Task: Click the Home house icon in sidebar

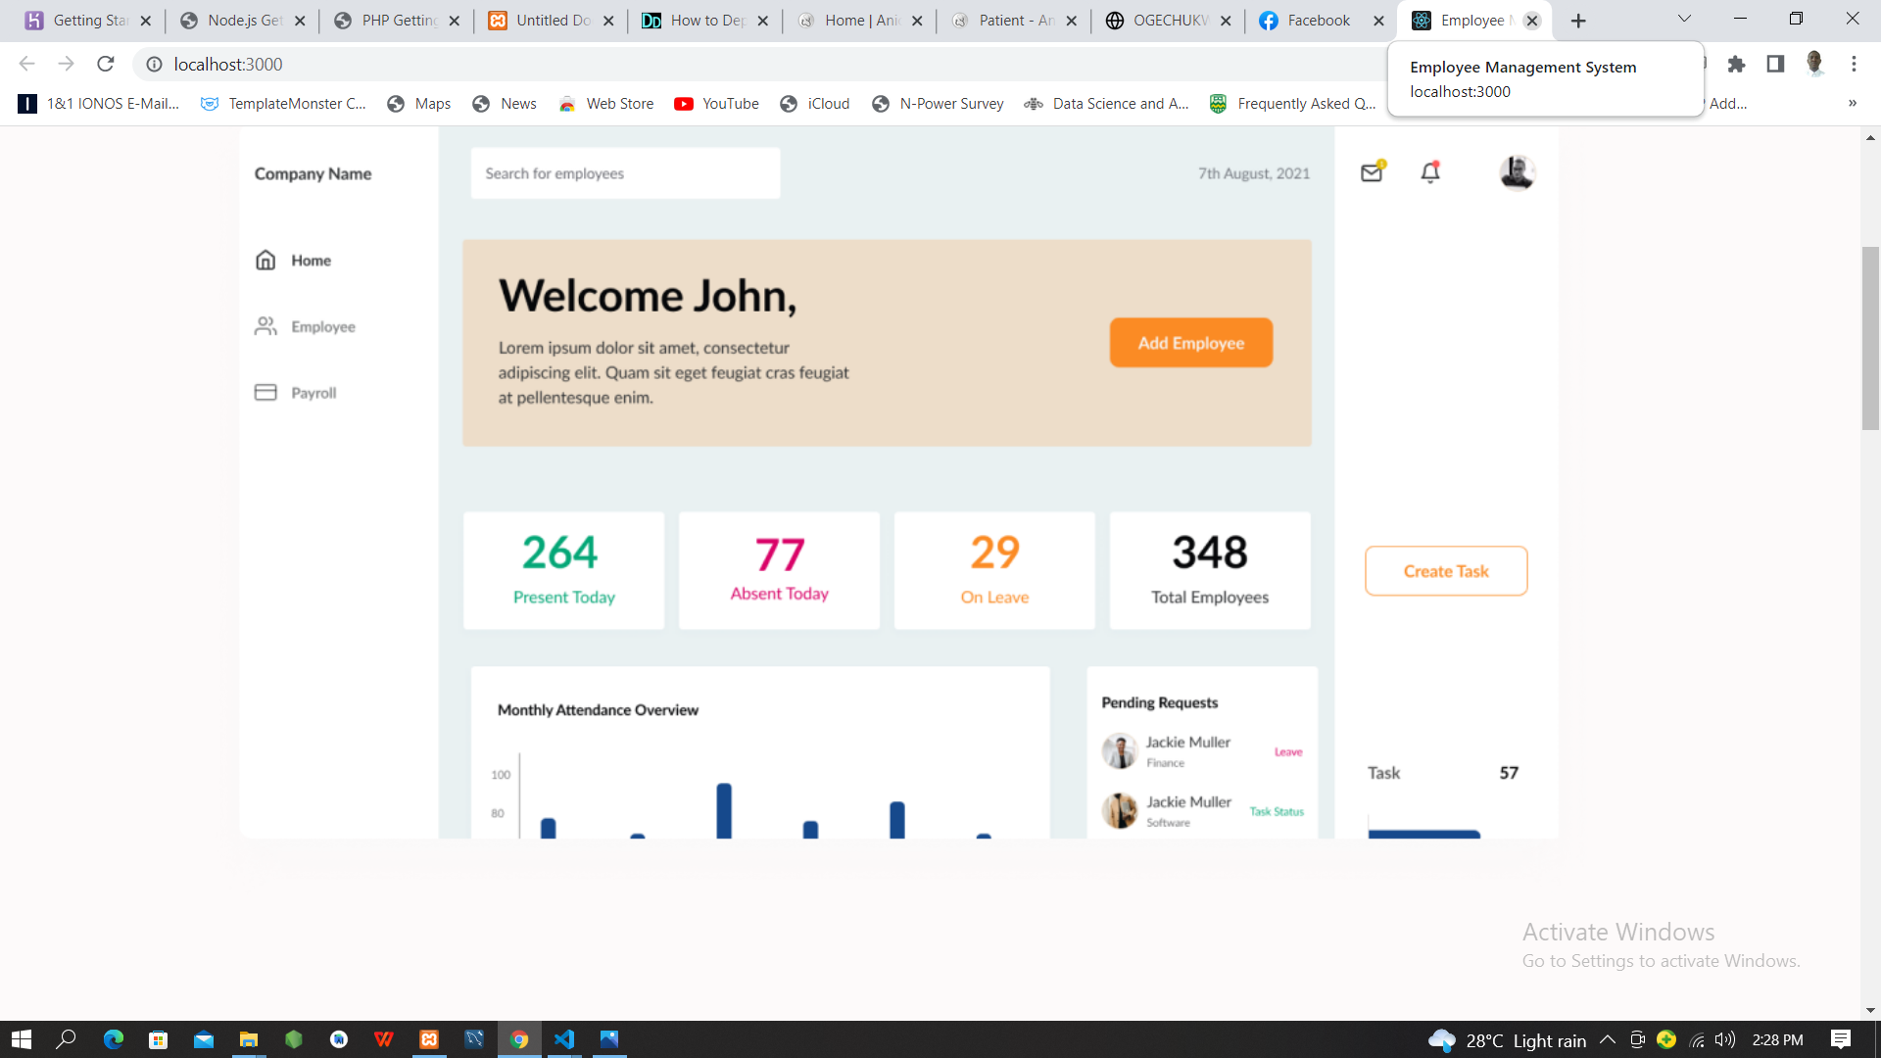Action: [265, 260]
